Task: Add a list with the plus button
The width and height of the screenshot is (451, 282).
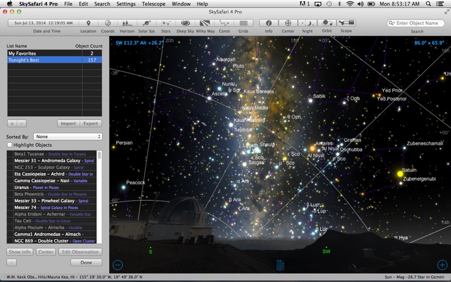Action: pyautogui.click(x=12, y=124)
